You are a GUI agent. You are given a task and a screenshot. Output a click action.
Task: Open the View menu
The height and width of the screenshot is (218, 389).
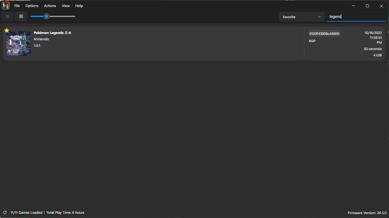[x=66, y=6]
